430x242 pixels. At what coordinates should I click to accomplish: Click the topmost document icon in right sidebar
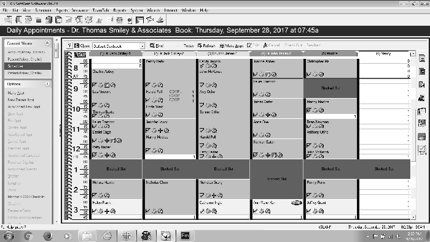[422, 58]
